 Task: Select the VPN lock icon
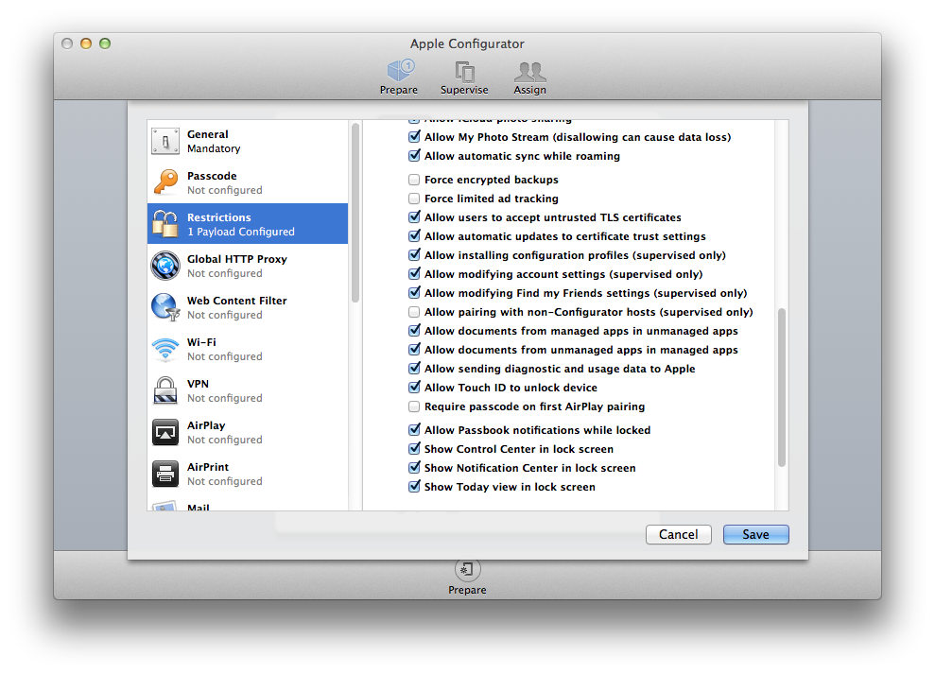[165, 390]
